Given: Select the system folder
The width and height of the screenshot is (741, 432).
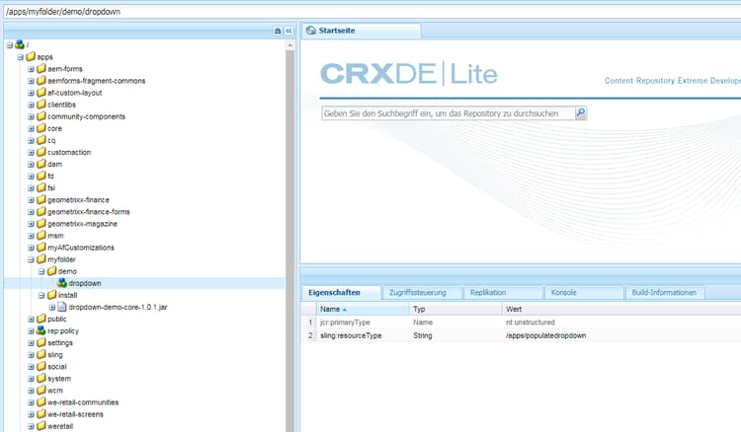Looking at the screenshot, I should 59,378.
